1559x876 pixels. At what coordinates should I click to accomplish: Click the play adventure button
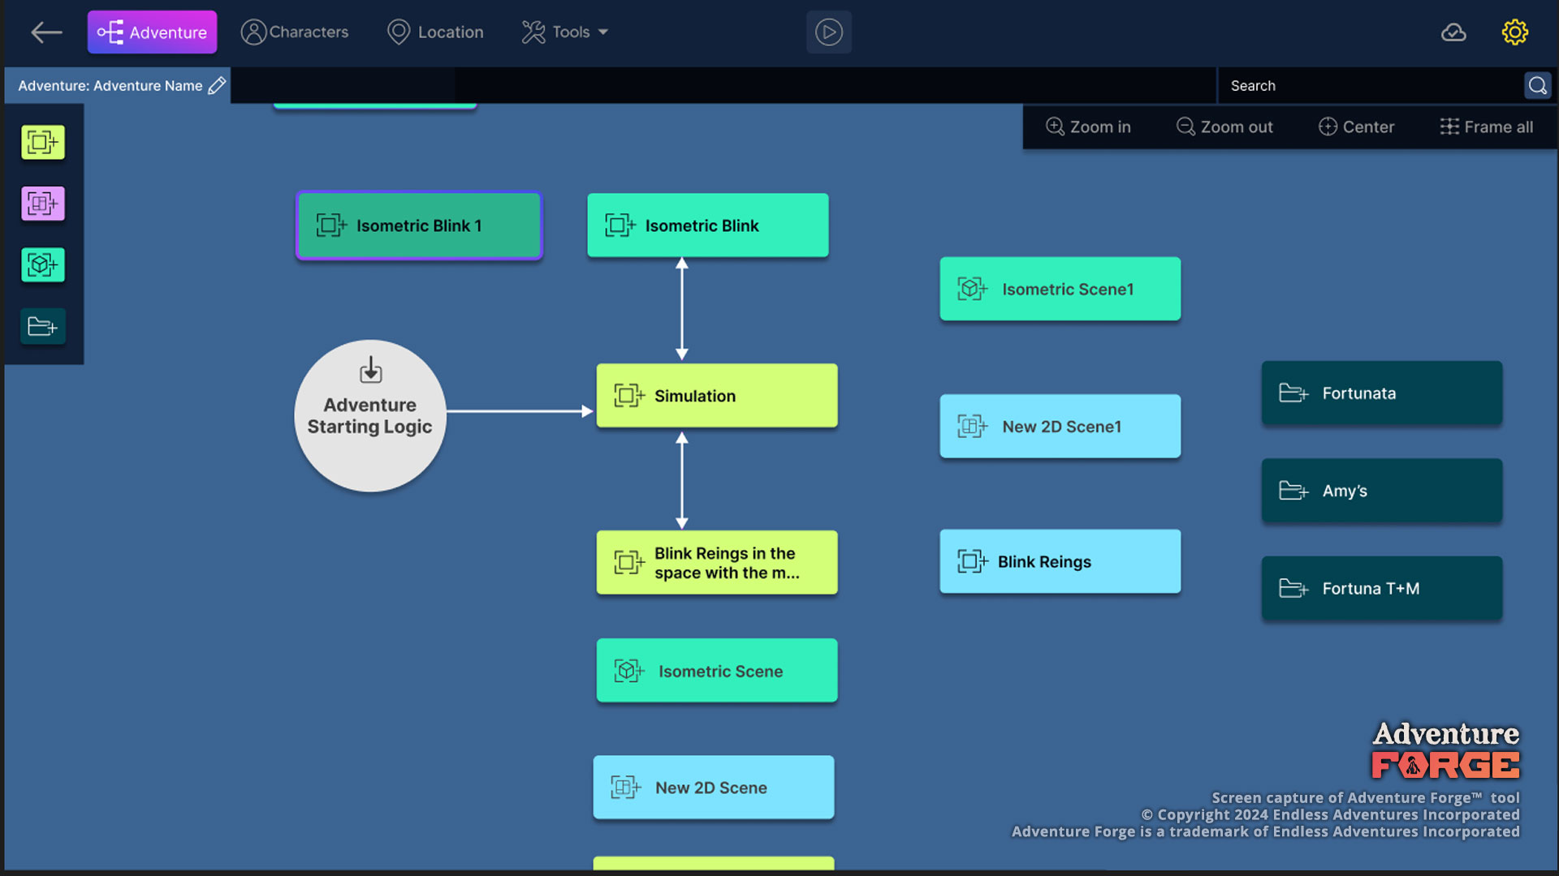pos(828,32)
